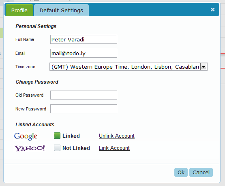Close the settings dialog with the X
This screenshot has height=186, width=225.
(x=212, y=10)
